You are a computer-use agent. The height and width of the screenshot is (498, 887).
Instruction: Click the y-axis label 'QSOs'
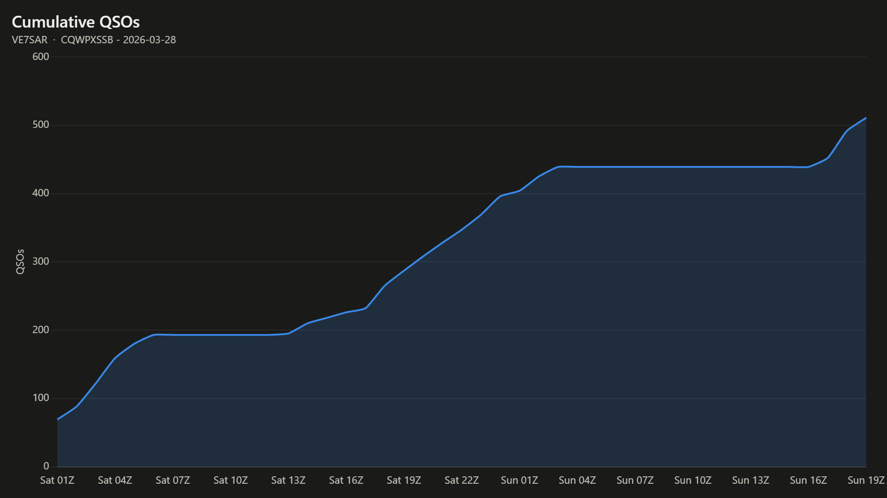(20, 262)
